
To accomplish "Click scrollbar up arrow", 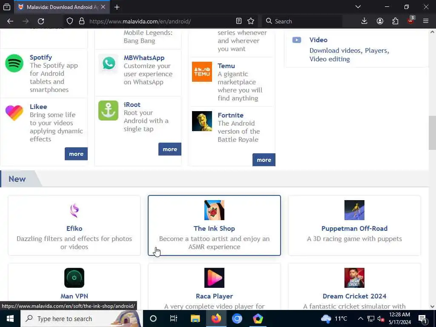I will 432,32.
